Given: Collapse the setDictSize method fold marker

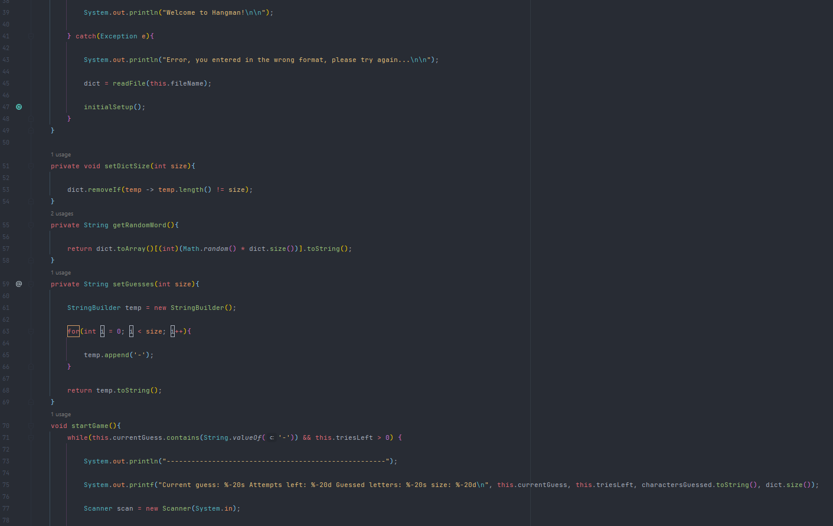Looking at the screenshot, I should (x=31, y=166).
